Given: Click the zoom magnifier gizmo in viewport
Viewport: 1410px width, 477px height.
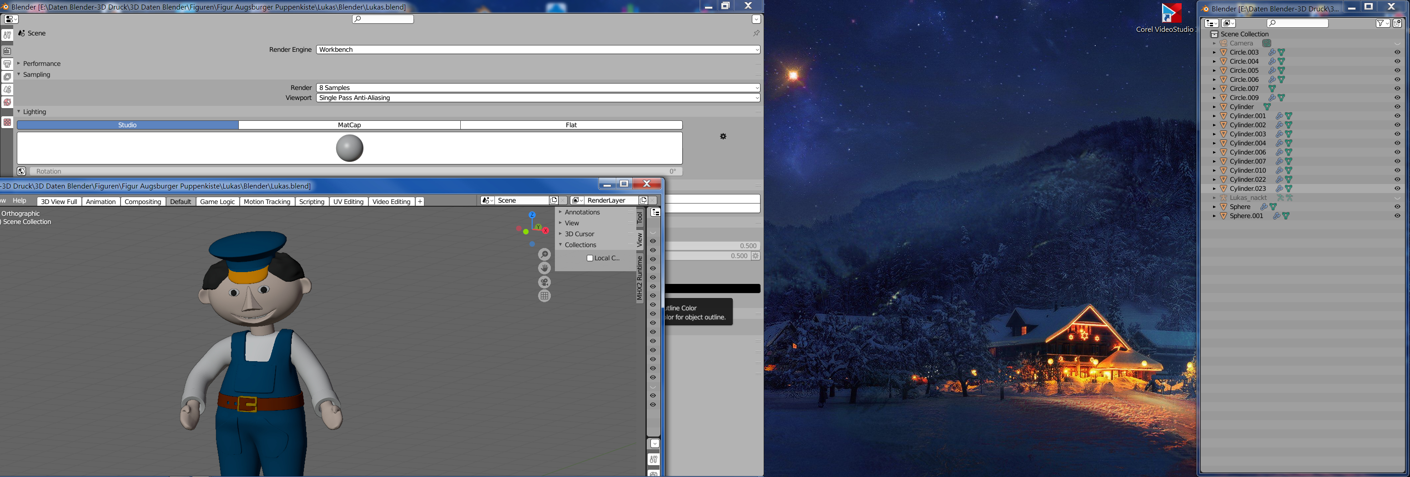Looking at the screenshot, I should click(544, 254).
